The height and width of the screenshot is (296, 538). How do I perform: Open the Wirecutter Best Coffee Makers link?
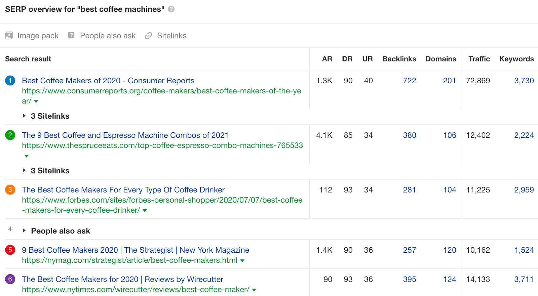coord(122,279)
